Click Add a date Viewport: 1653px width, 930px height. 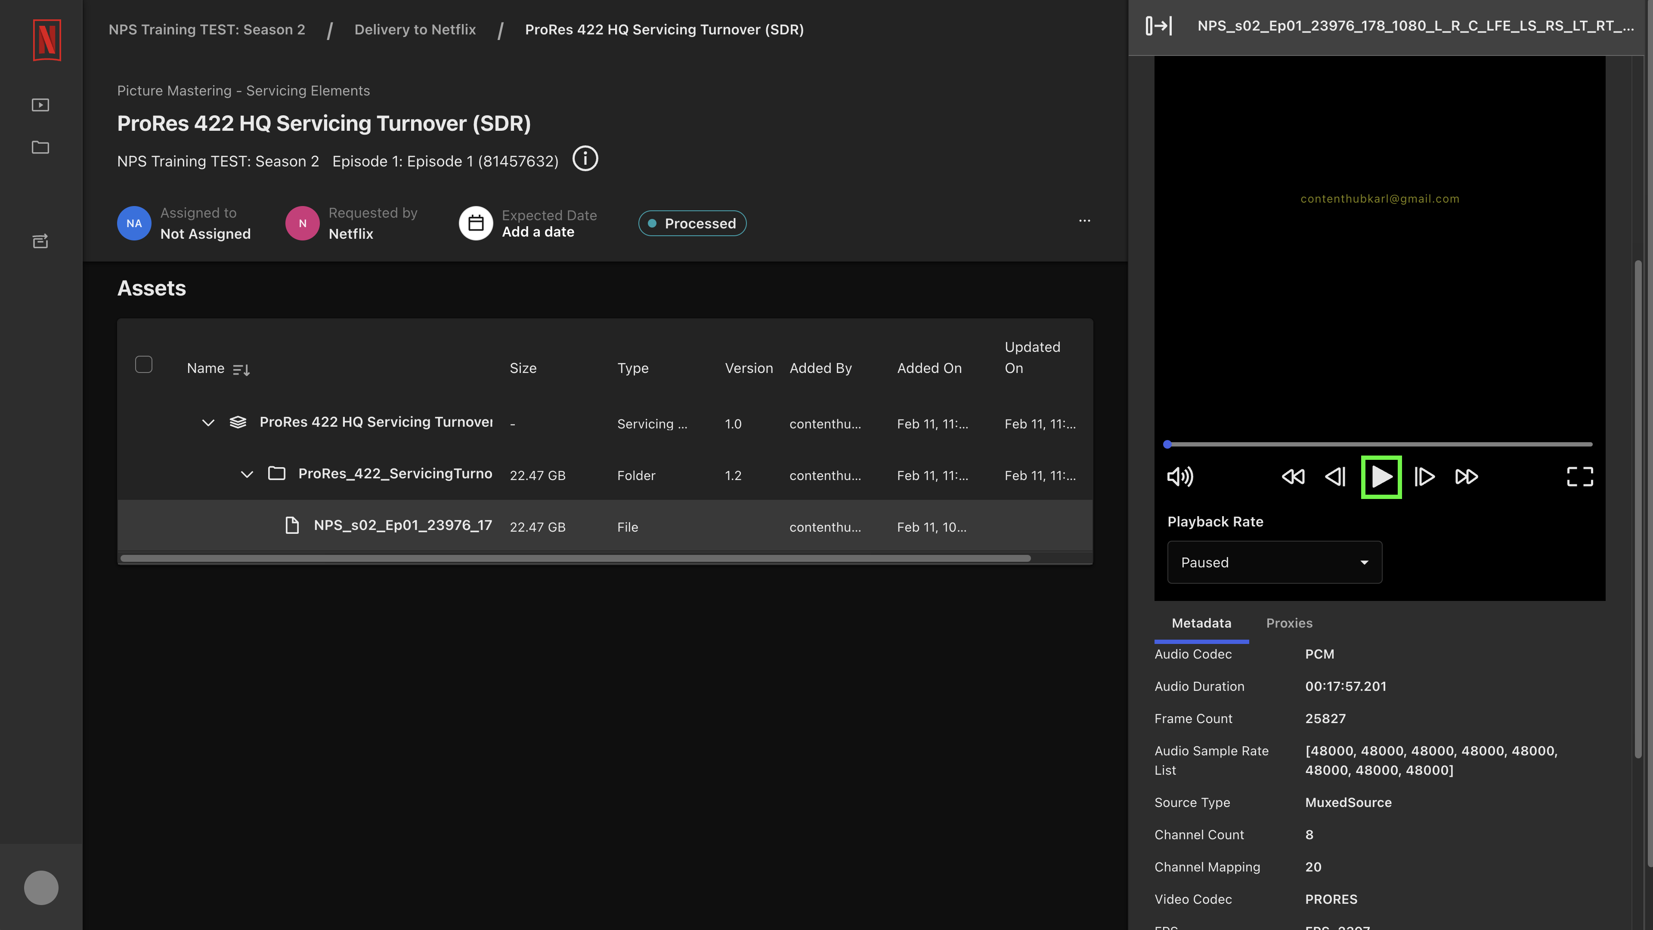coord(538,232)
